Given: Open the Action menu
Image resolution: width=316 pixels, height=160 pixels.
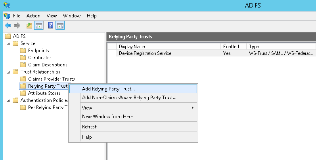Looking at the screenshot, I should pos(33,16).
